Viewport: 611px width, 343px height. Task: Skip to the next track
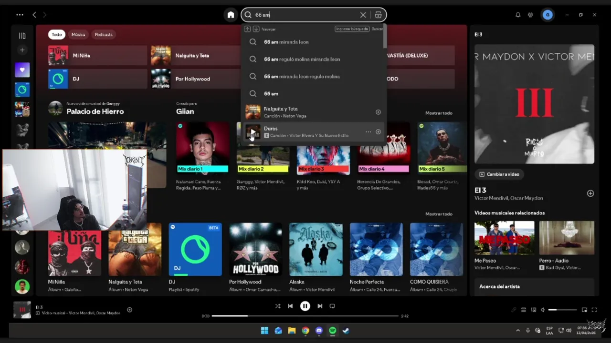click(320, 306)
